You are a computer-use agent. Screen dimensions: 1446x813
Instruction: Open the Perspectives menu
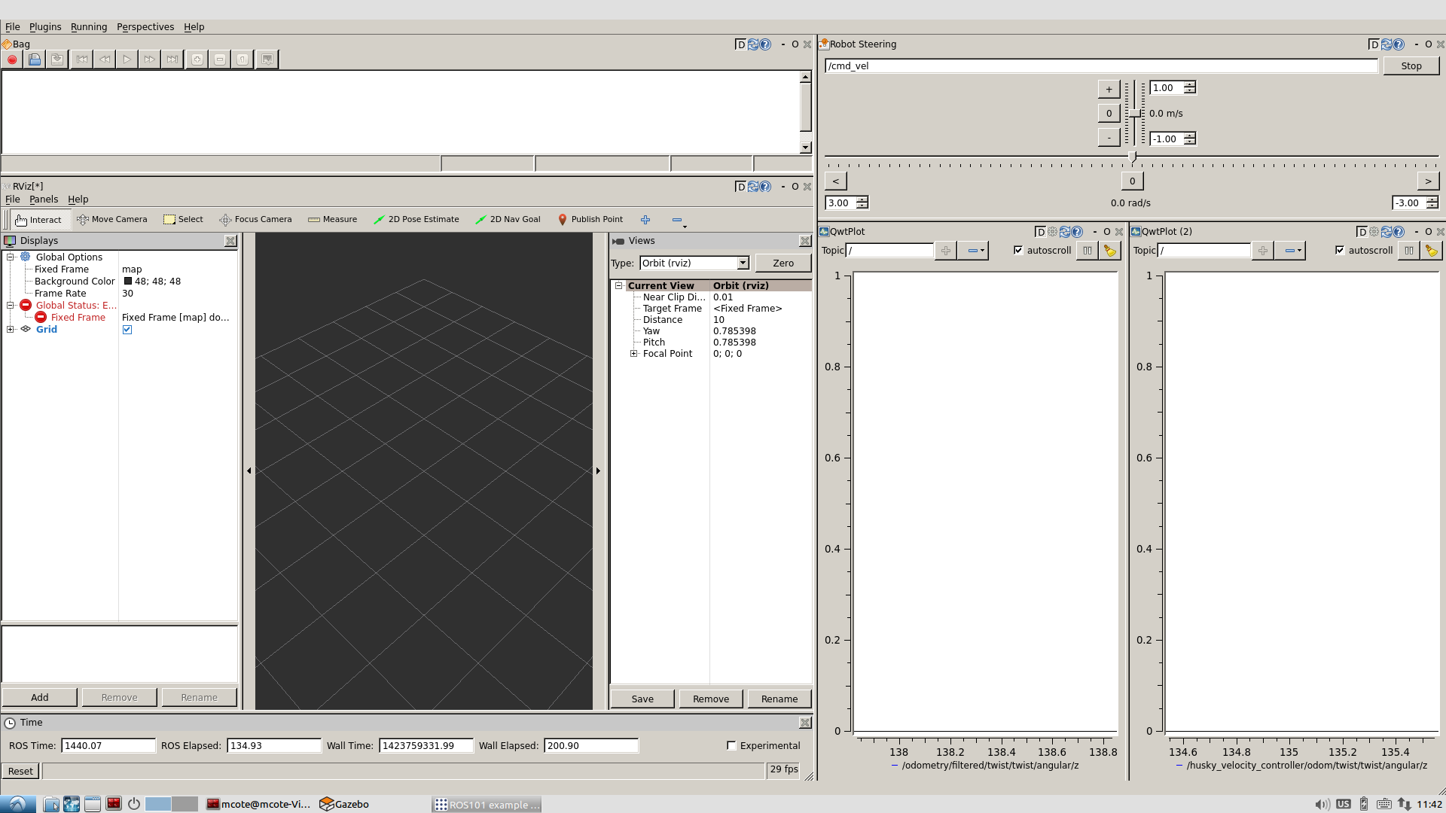tap(145, 26)
